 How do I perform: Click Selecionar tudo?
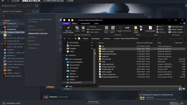(x=176, y=27)
